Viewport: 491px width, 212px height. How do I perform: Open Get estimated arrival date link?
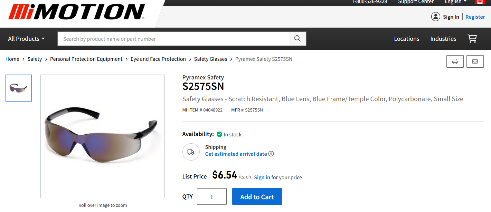pyautogui.click(x=236, y=154)
